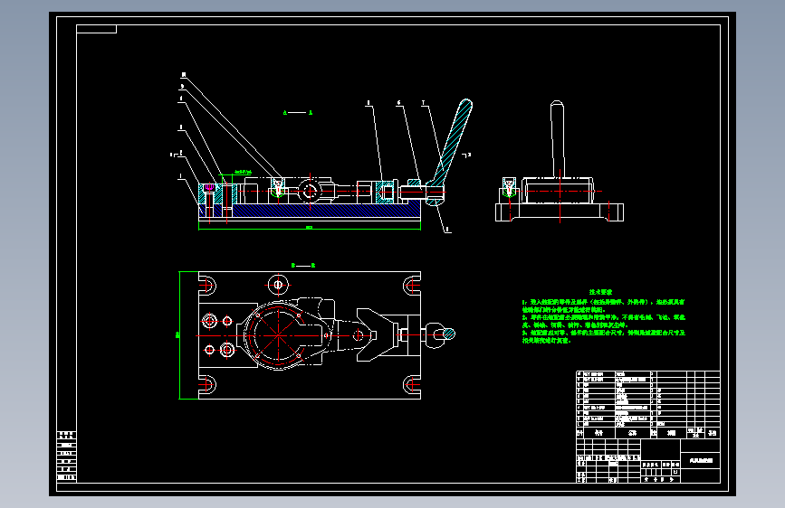Click the magenta screw head in the section view
Viewport: 785px width, 508px height.
tap(209, 187)
